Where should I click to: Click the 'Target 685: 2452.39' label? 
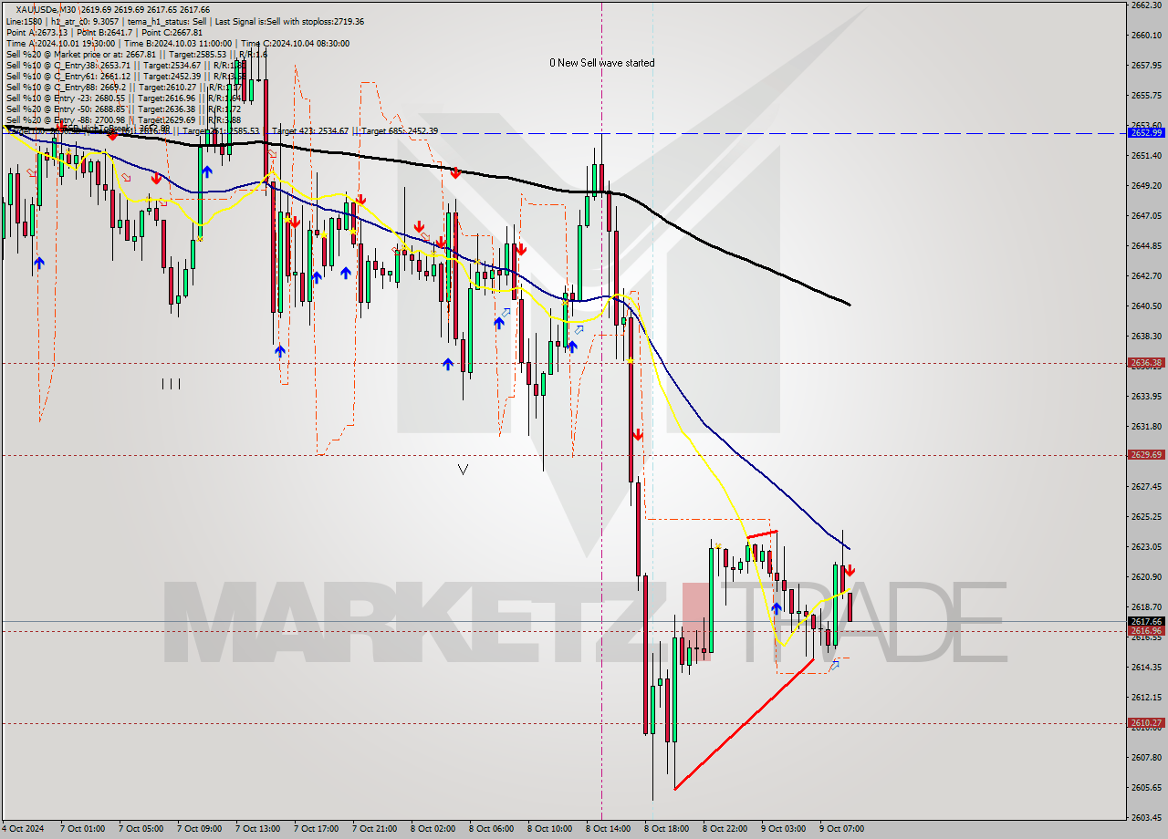400,131
